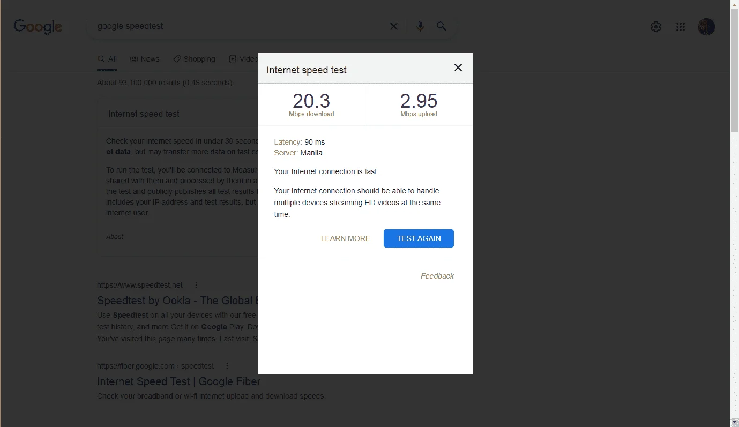The height and width of the screenshot is (427, 739).
Task: Click the results count text 'About 93,100,000 results'
Action: click(138, 83)
